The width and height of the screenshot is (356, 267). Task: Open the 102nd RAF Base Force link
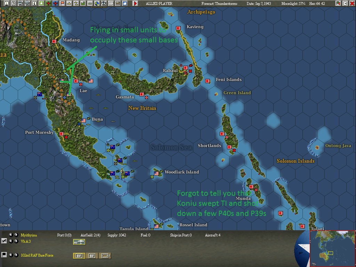click(x=37, y=255)
